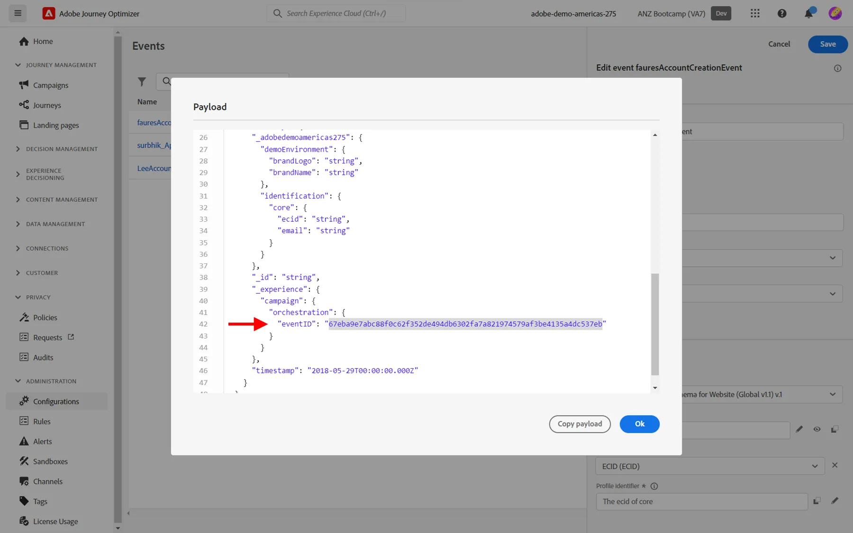Viewport: 853px width, 533px height.
Task: Open the user profile avatar
Action: tap(835, 13)
